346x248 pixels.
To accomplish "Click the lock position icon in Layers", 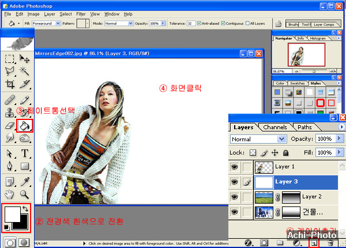I will tap(274, 153).
